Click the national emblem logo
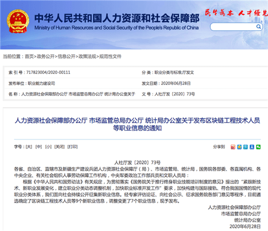Image resolution: width=268 pixels, height=231 pixels. (x=18, y=21)
